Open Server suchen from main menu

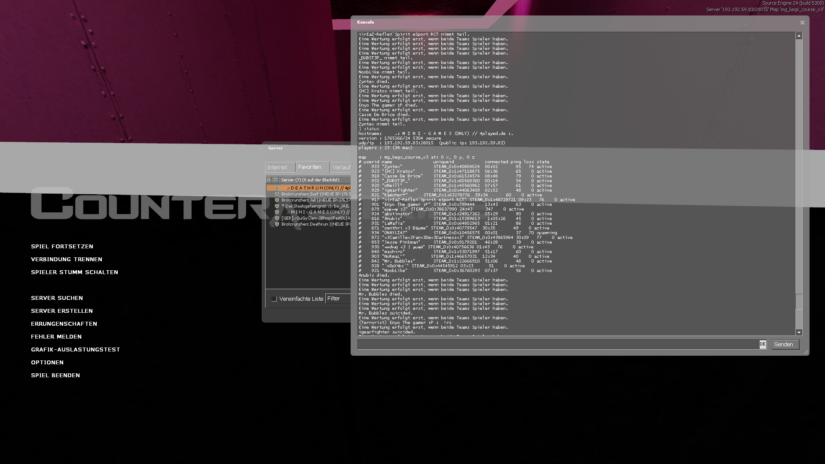coord(57,298)
